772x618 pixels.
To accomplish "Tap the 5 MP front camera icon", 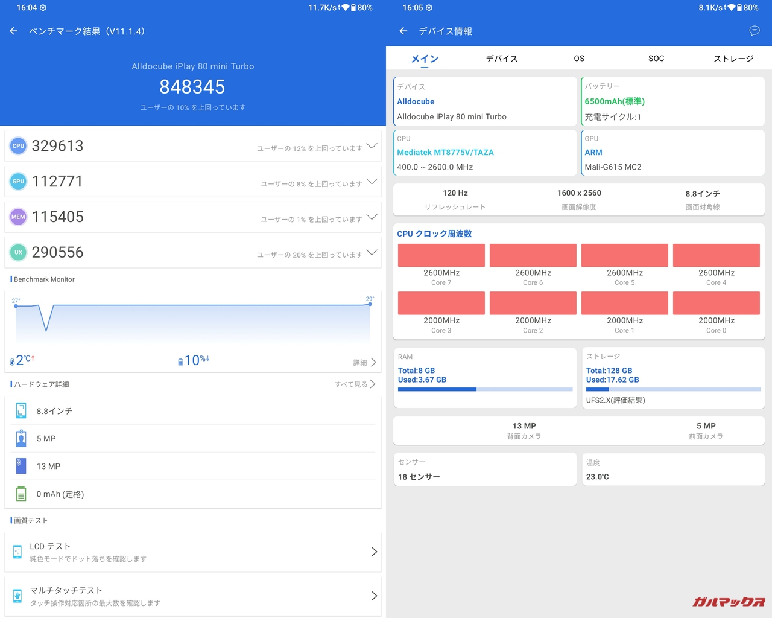I will click(x=21, y=438).
